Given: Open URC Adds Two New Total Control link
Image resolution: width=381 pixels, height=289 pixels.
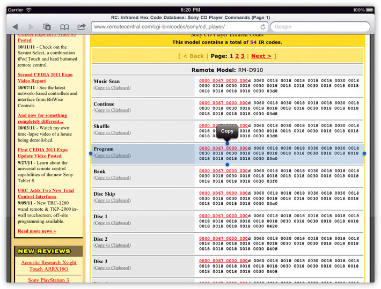Looking at the screenshot, I should point(46,194).
